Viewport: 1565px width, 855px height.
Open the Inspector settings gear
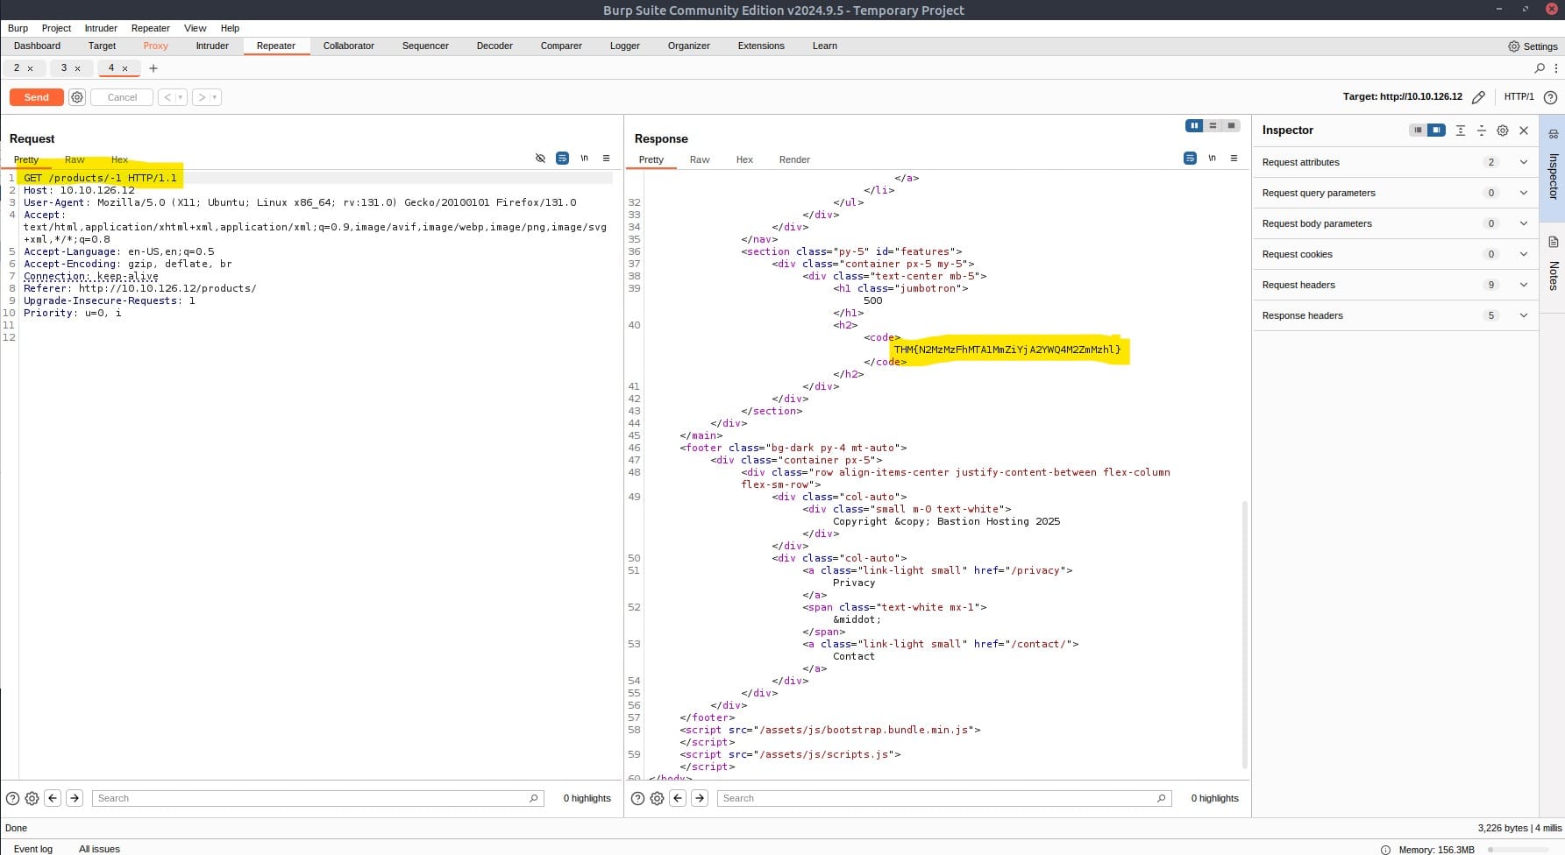[1502, 131]
